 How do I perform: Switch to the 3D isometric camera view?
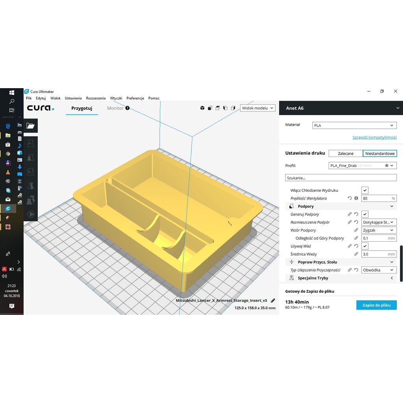202,108
